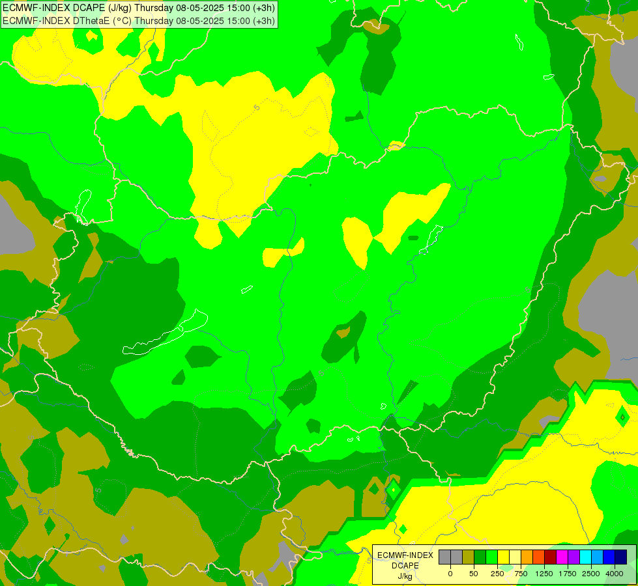The image size is (638, 586).
Task: Click the dark green legend swatch
Action: point(480,557)
